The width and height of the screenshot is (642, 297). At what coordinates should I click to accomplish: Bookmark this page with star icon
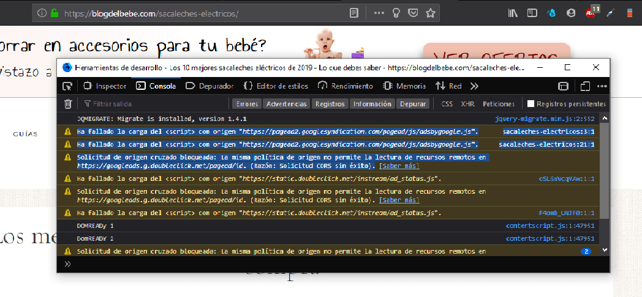pyautogui.click(x=430, y=13)
